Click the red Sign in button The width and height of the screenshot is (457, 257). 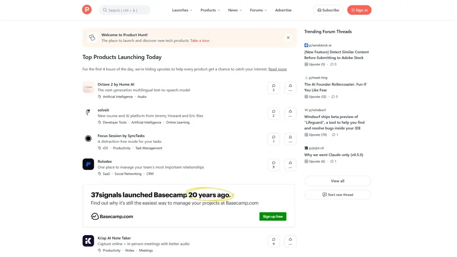(359, 10)
